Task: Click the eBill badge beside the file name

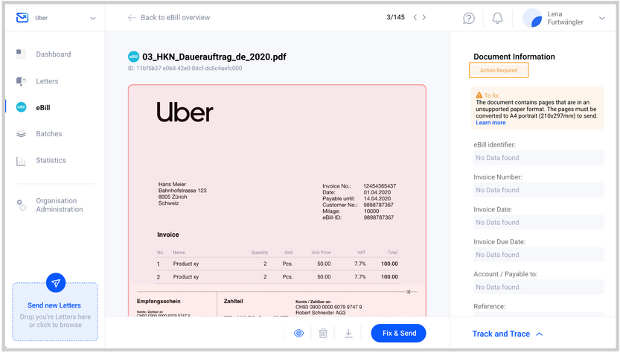Action: [134, 57]
